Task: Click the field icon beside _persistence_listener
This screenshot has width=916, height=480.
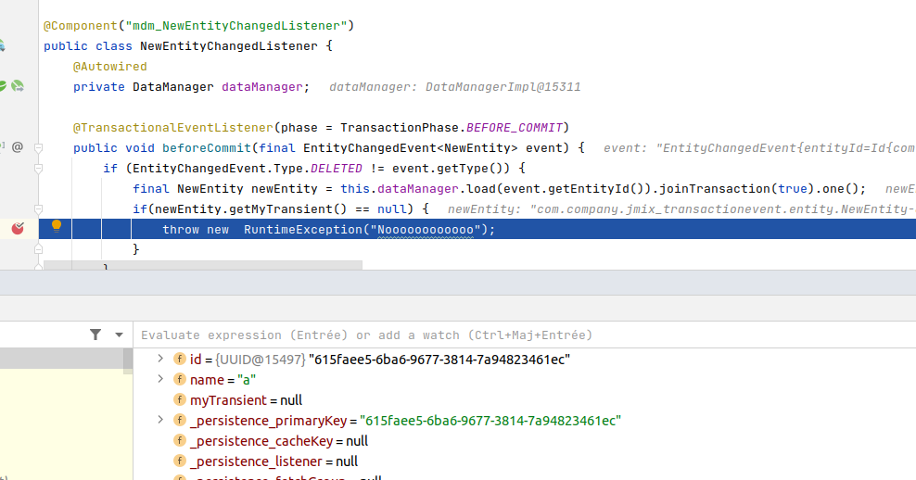Action: coord(179,461)
